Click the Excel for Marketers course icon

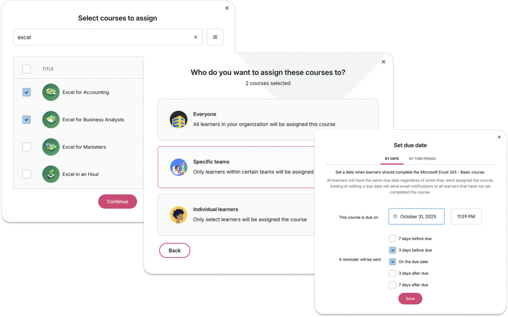(51, 147)
